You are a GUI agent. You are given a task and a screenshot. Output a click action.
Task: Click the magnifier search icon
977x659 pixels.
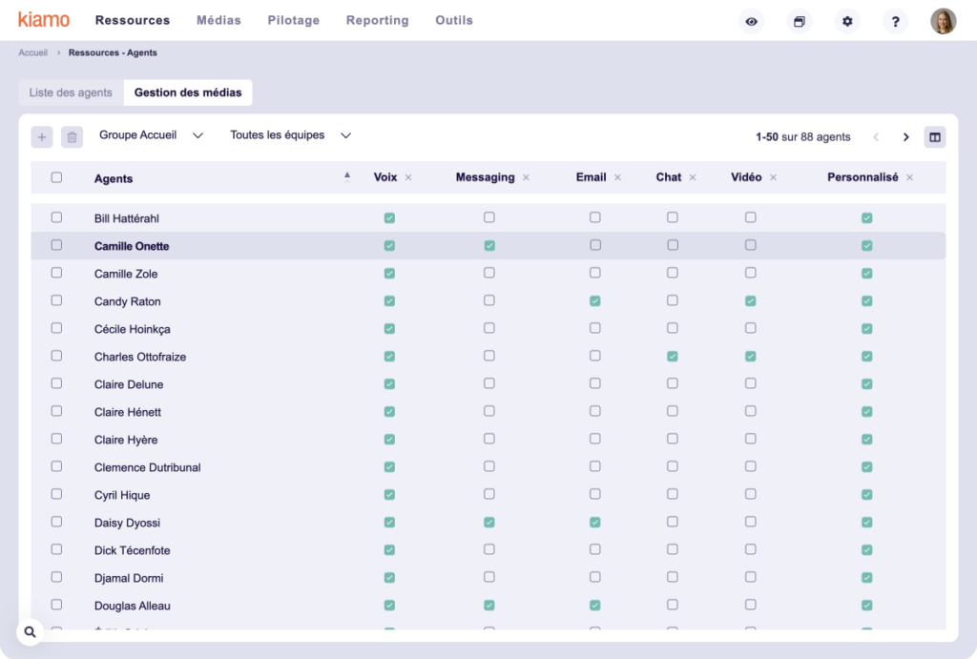31,631
